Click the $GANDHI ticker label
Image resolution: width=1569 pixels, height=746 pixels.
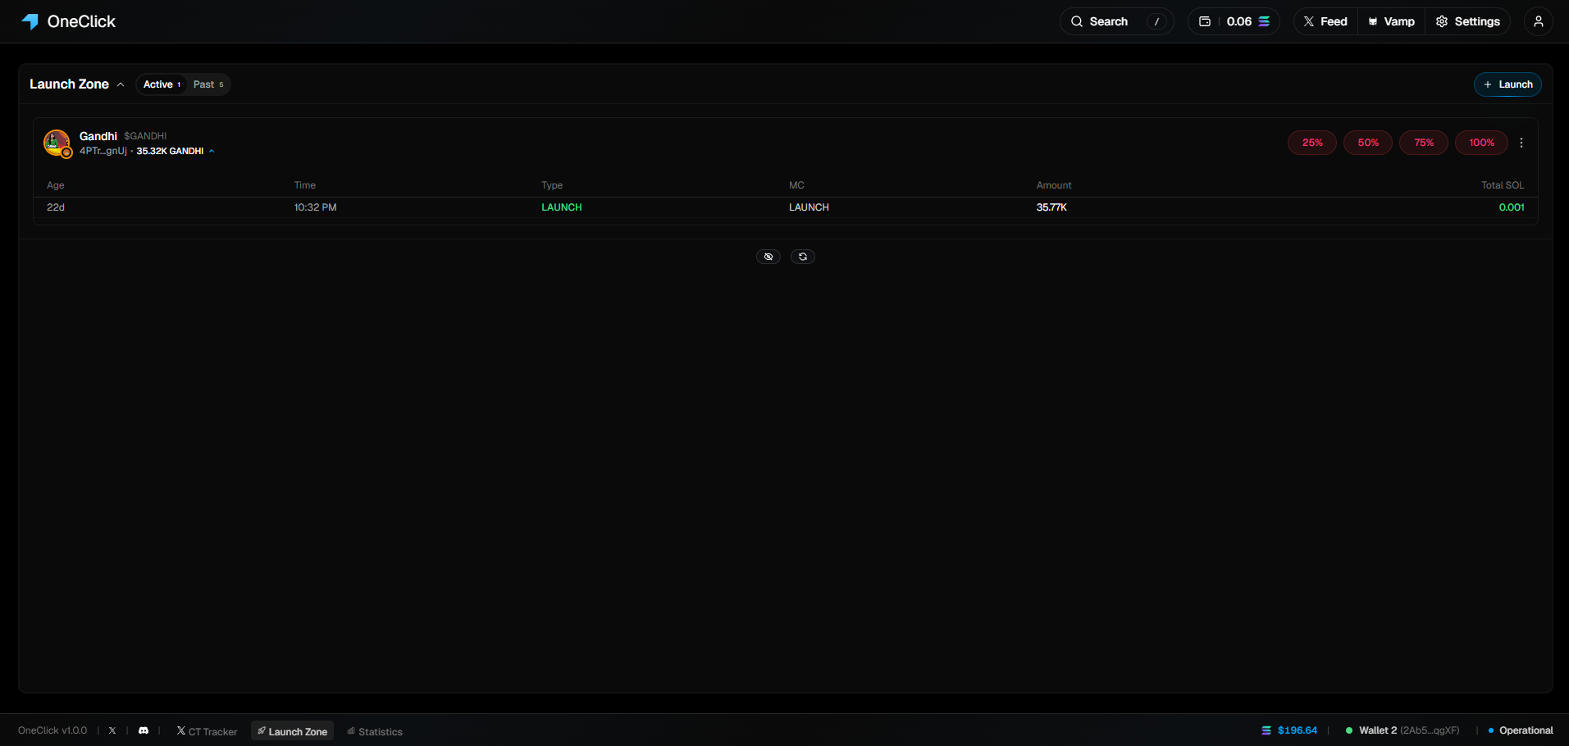(x=145, y=136)
